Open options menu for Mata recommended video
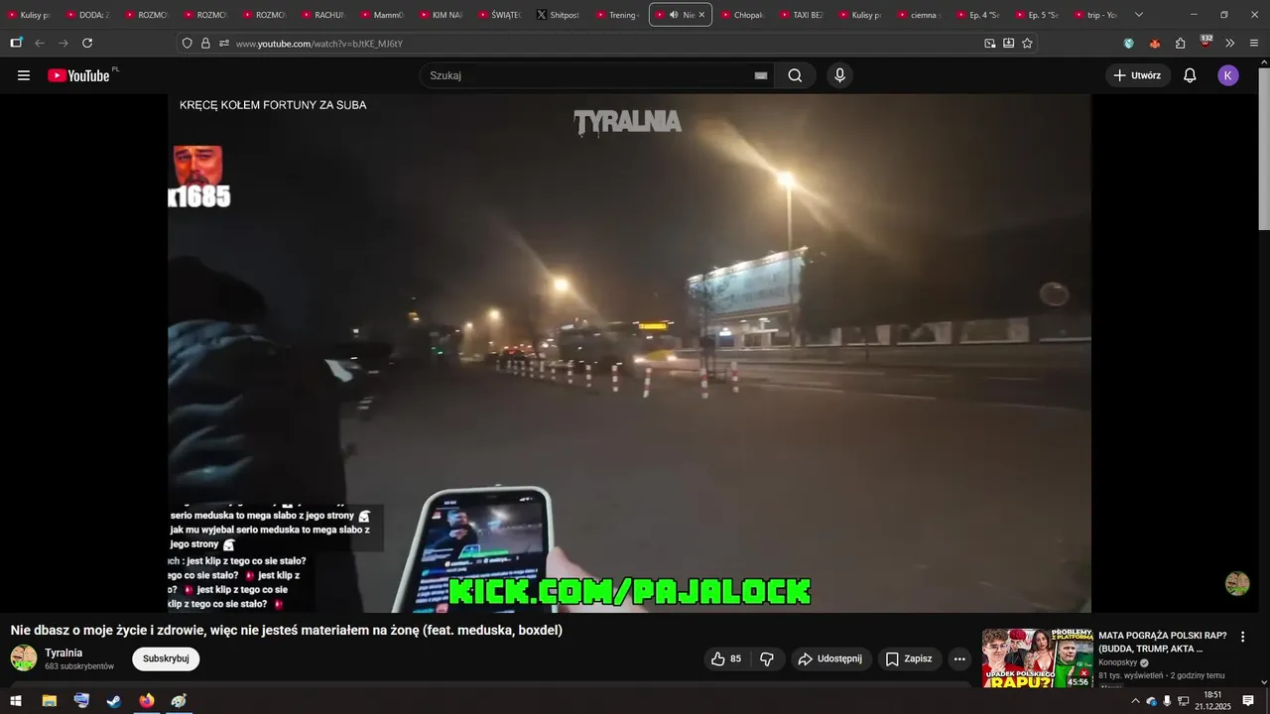 [1242, 637]
